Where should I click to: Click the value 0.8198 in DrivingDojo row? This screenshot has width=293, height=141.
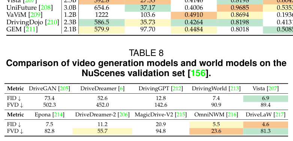pos(240,22)
